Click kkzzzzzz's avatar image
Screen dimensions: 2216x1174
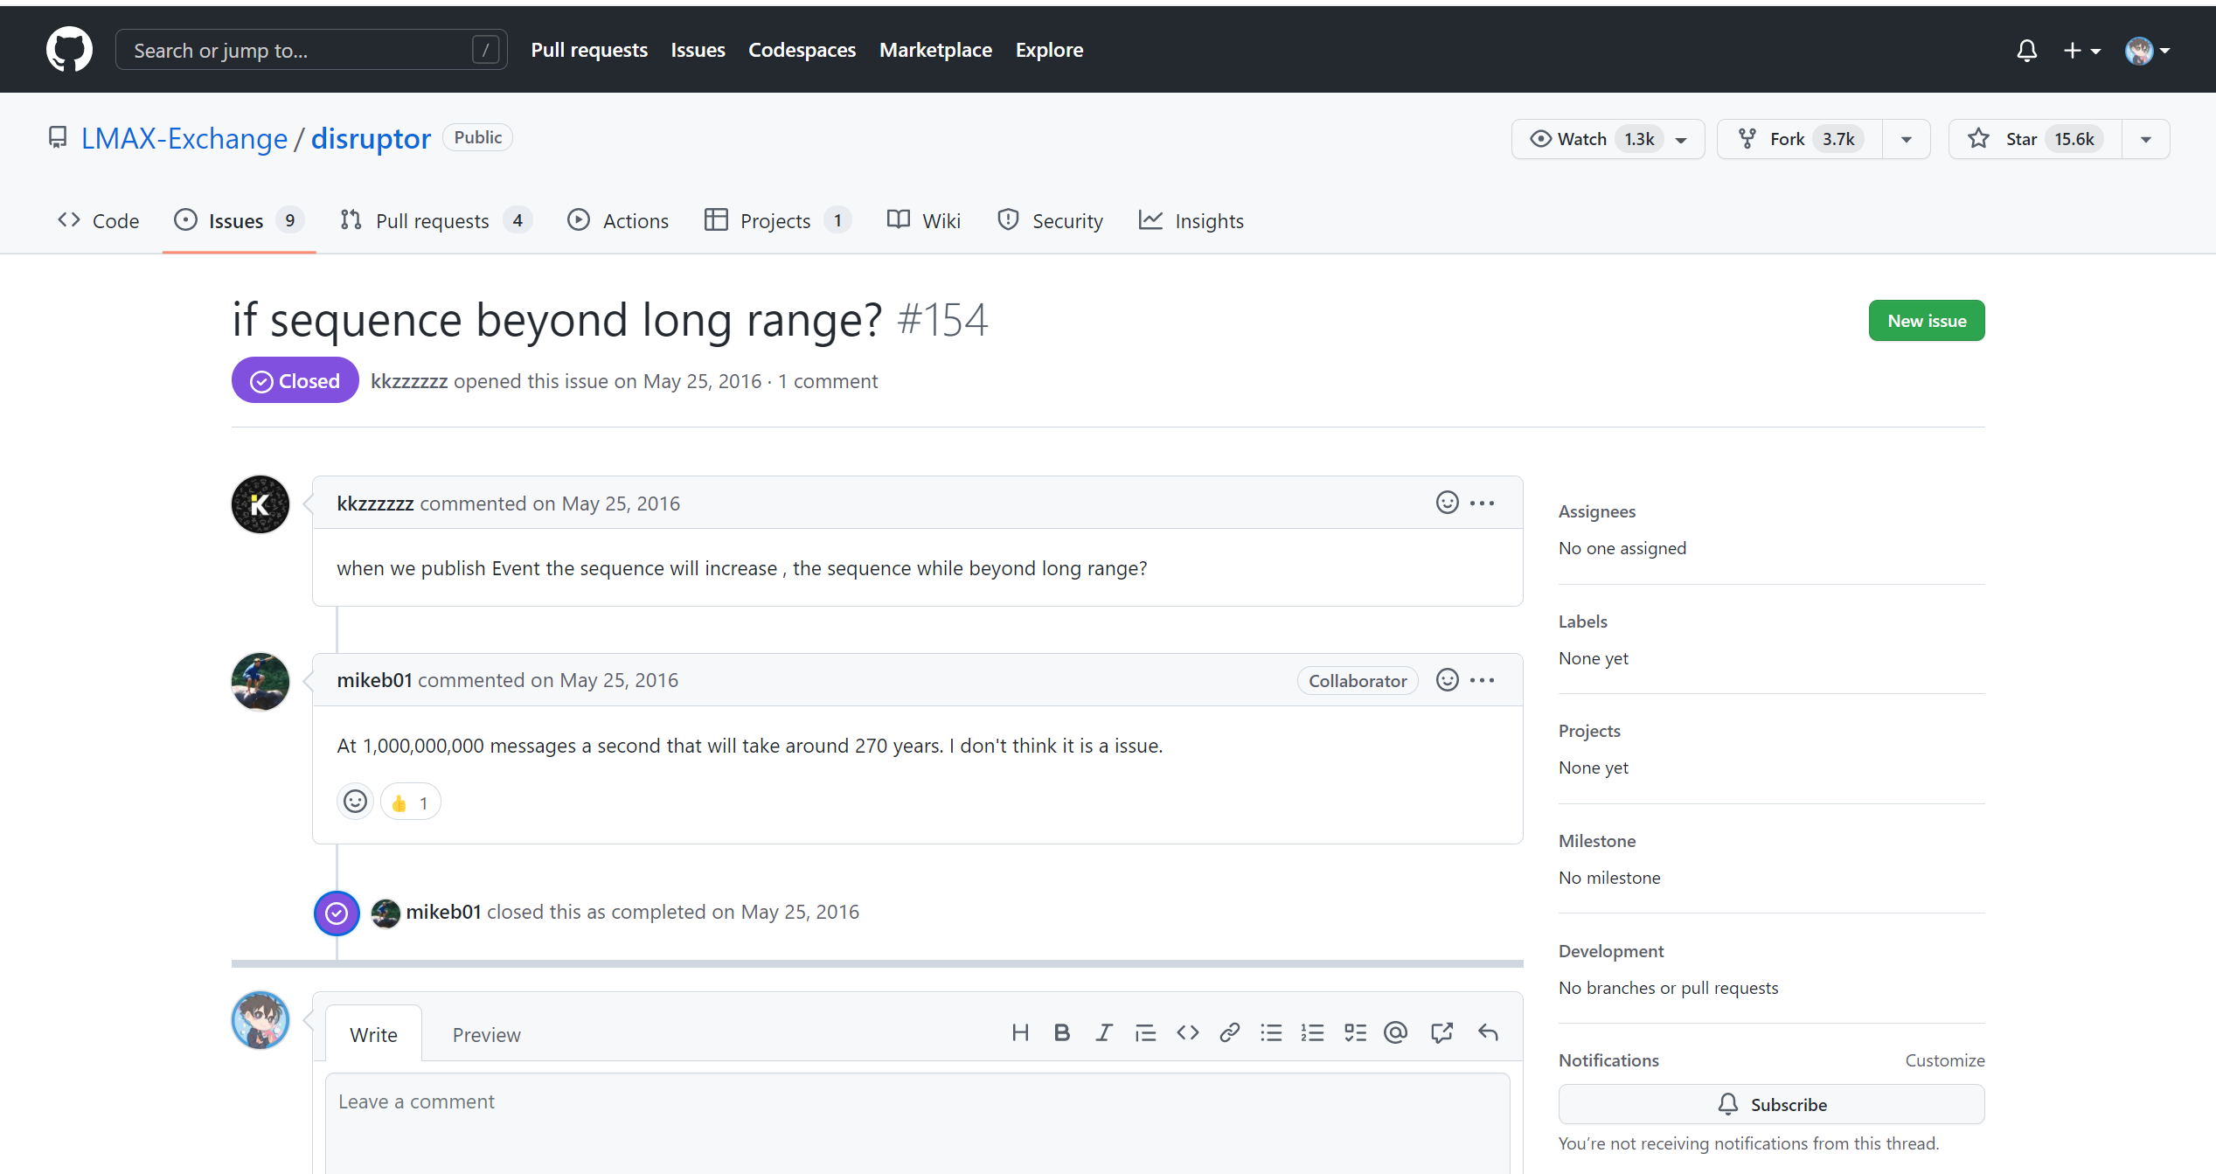(x=261, y=504)
